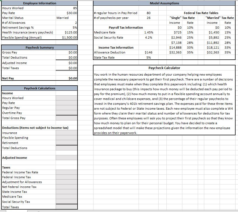Select the Paycheck Calculator title cell
Screen dimensions: 238x212
click(164, 68)
